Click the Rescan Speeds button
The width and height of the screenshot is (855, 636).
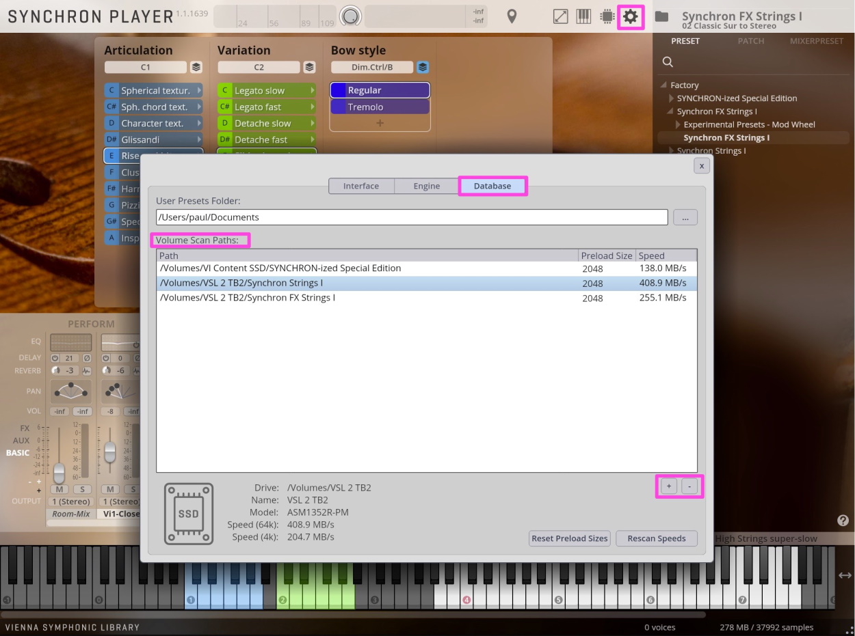657,538
